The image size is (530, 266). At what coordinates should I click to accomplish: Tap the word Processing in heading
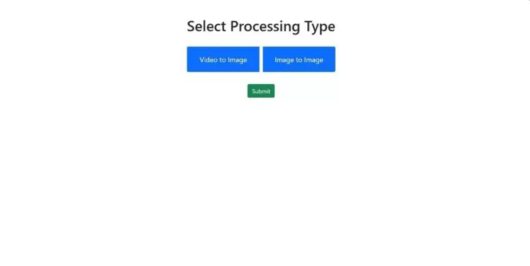click(265, 27)
